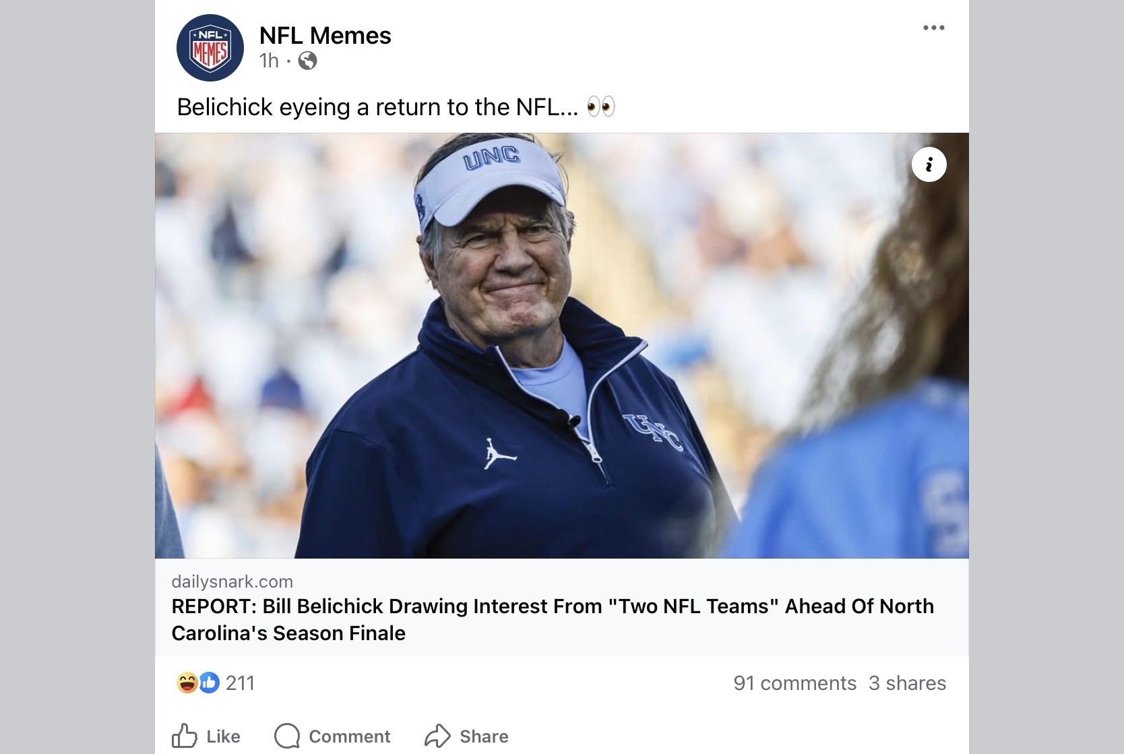Open the Belichick article photo
Image resolution: width=1124 pixels, height=754 pixels.
click(561, 345)
